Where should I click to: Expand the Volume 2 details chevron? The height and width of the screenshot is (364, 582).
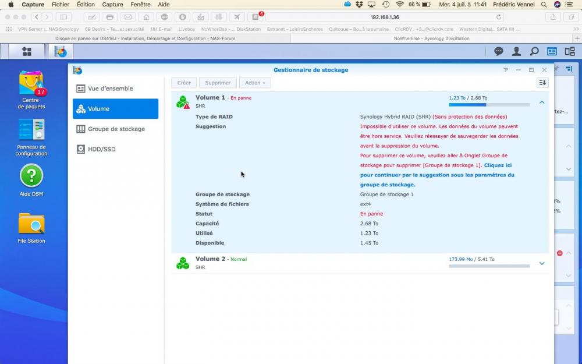click(x=542, y=263)
